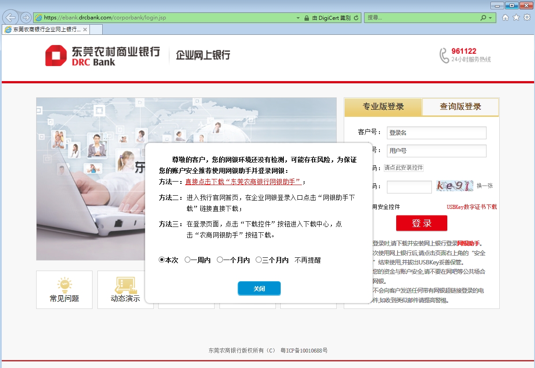Click the 客户号 登录名 input field

436,133
